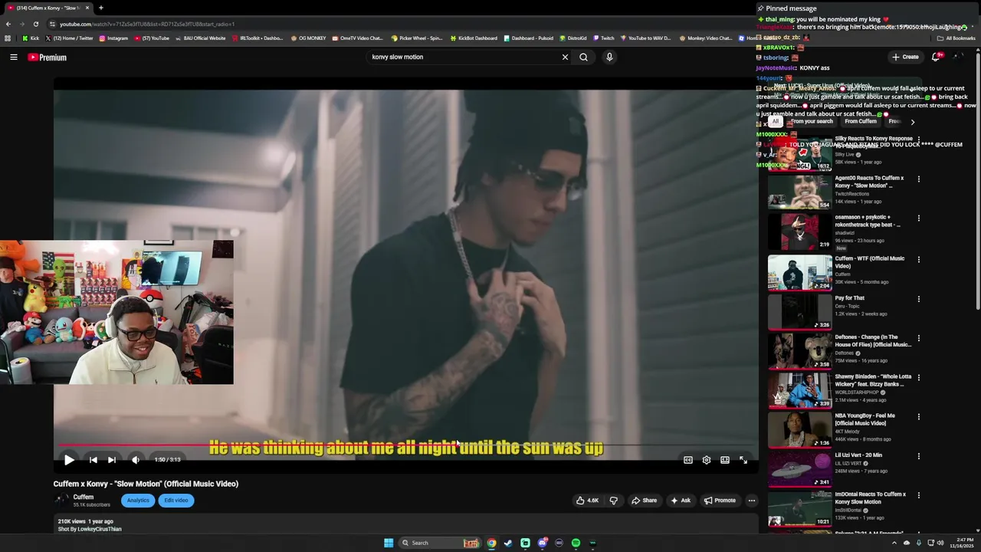Promote the video with the Promote button
Screen dimensions: 981x552
719,501
